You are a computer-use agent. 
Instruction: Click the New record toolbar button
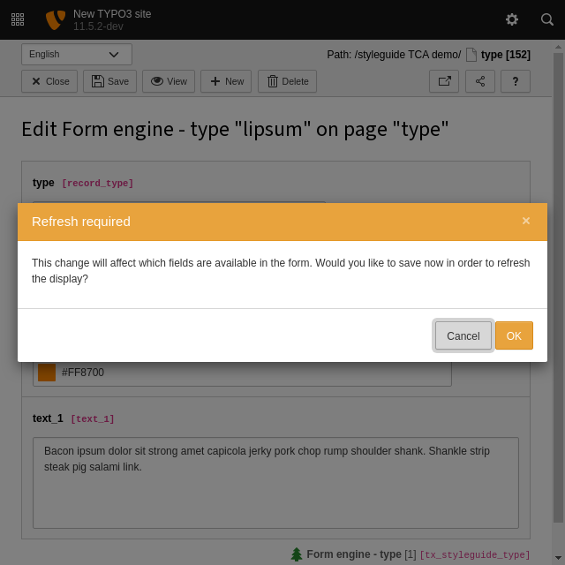(x=226, y=81)
